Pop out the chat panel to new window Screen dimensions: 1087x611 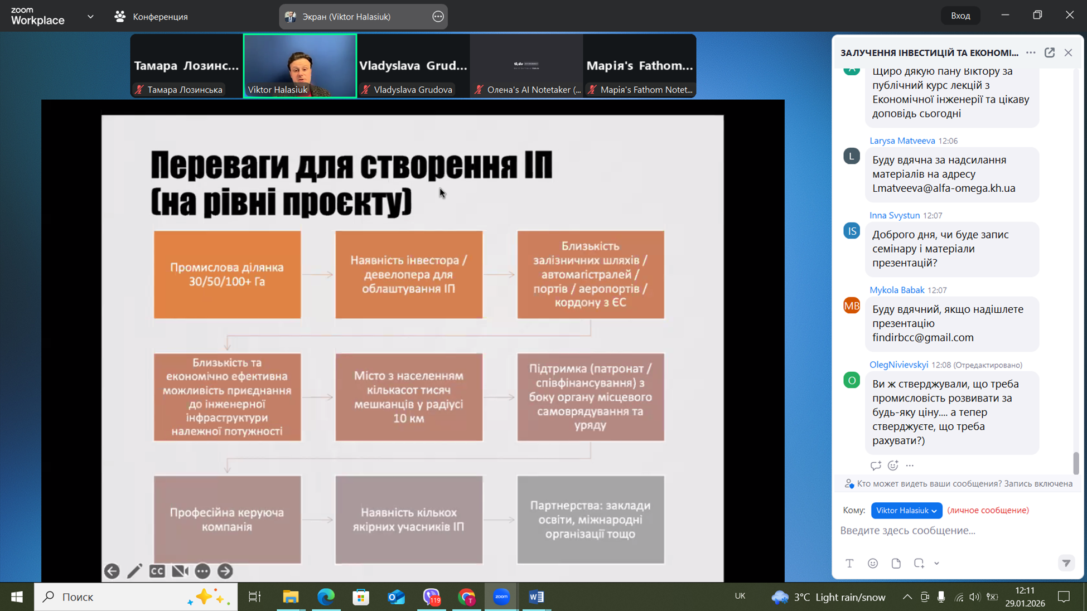(1050, 52)
